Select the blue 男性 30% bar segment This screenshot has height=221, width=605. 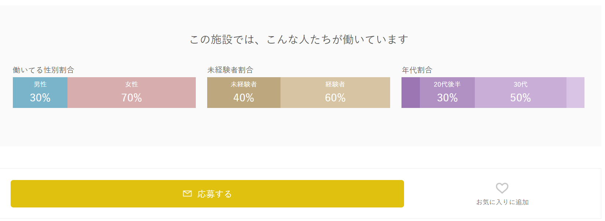40,93
